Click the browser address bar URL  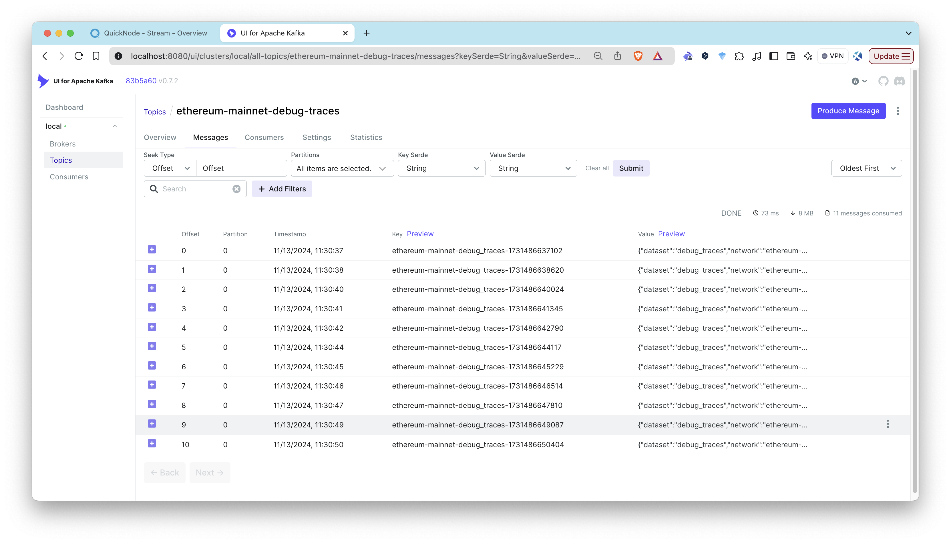coord(355,56)
